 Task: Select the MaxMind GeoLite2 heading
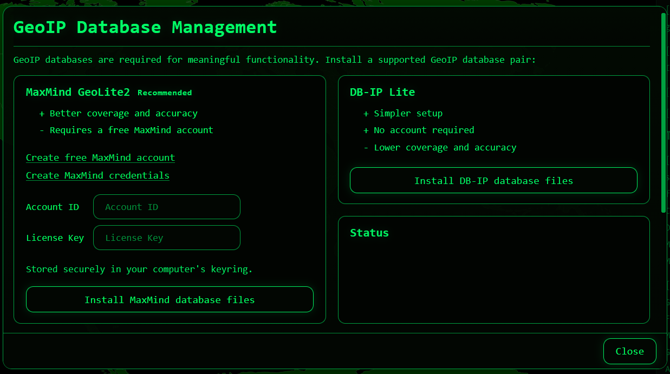click(78, 92)
